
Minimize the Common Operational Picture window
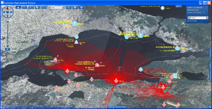(x=201, y=3)
